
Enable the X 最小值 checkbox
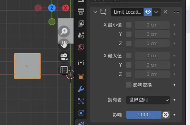129,25
